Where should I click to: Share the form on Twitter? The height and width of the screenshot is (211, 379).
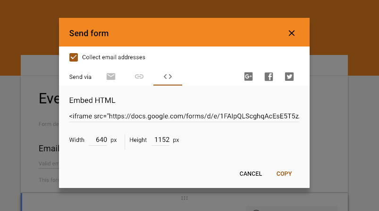click(289, 77)
